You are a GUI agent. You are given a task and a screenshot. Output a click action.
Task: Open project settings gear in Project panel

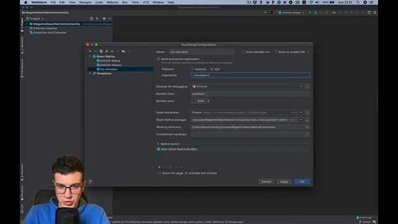tap(104, 19)
